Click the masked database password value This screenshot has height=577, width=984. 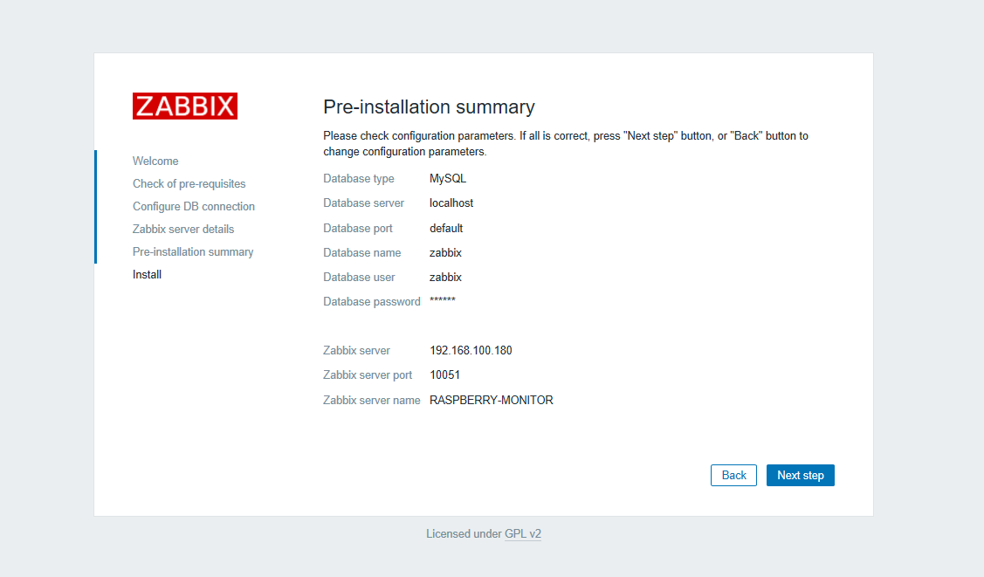click(443, 301)
